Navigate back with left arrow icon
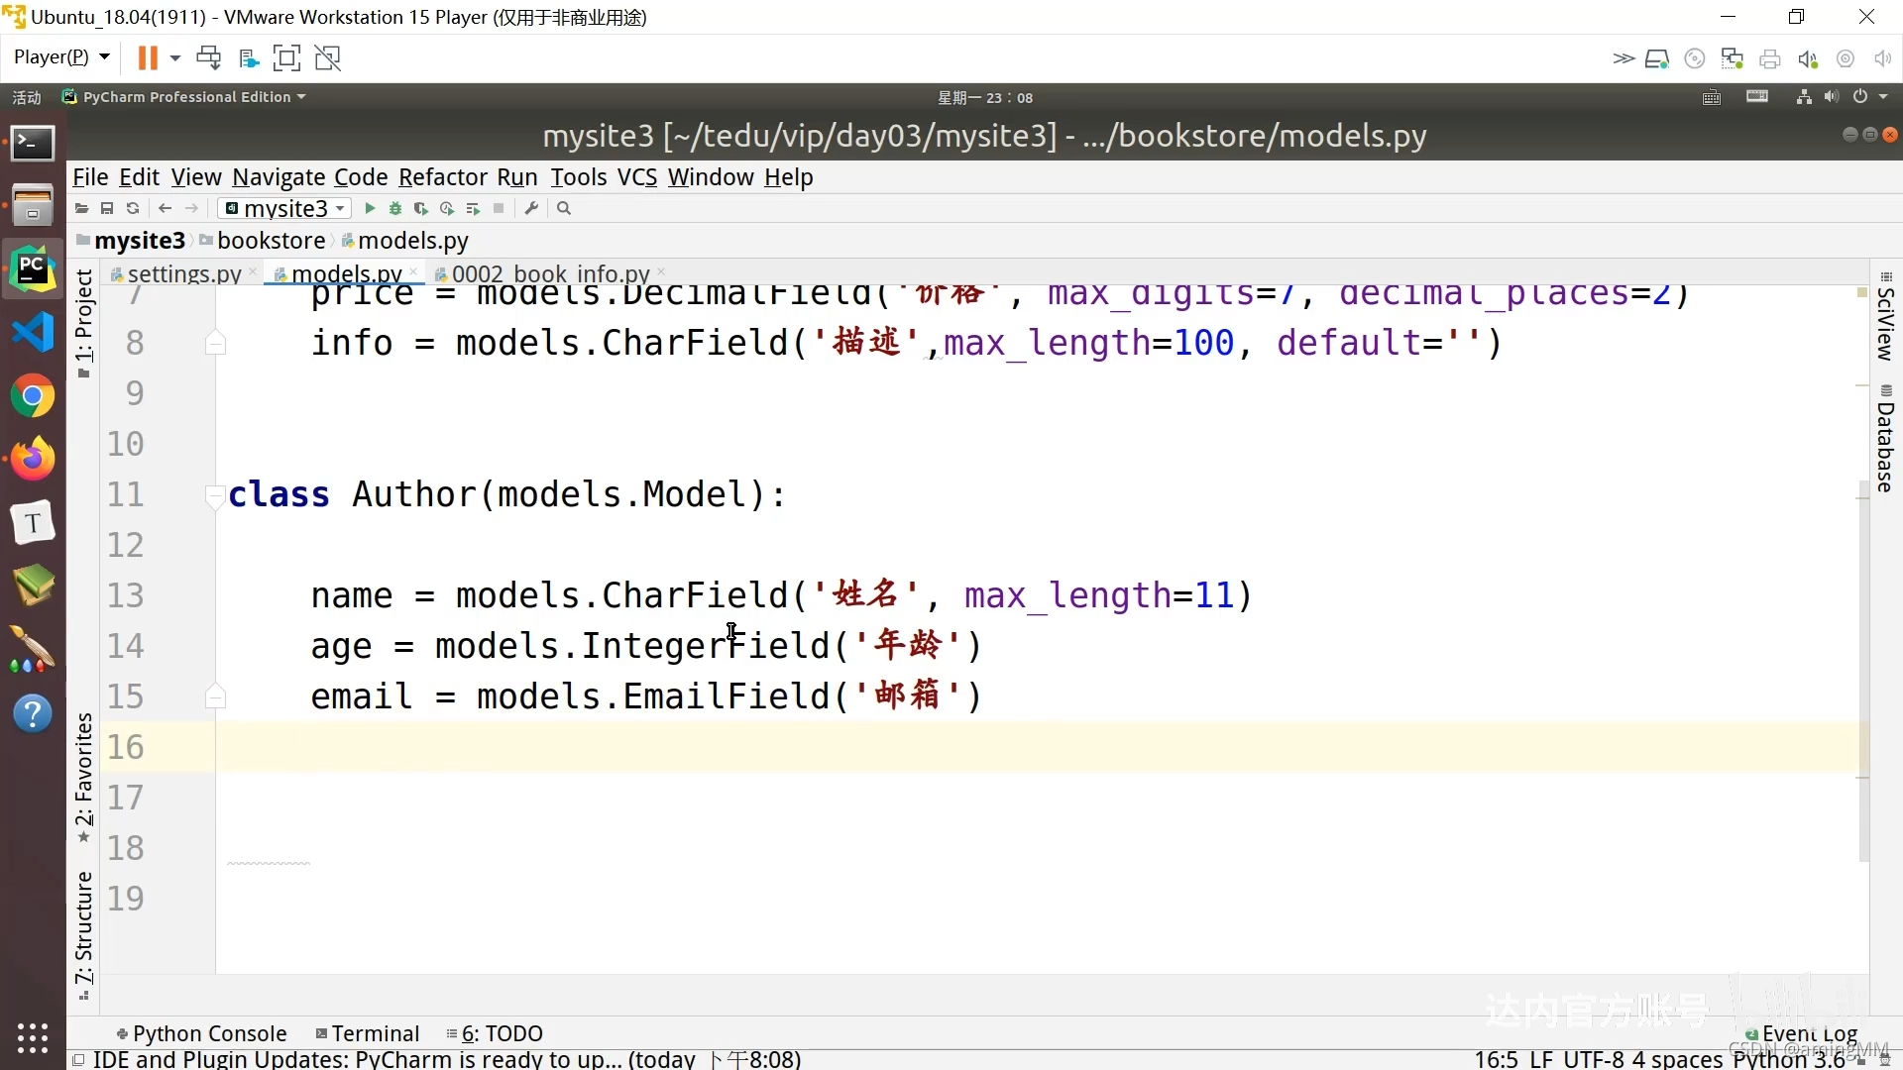The height and width of the screenshot is (1070, 1903). click(166, 208)
